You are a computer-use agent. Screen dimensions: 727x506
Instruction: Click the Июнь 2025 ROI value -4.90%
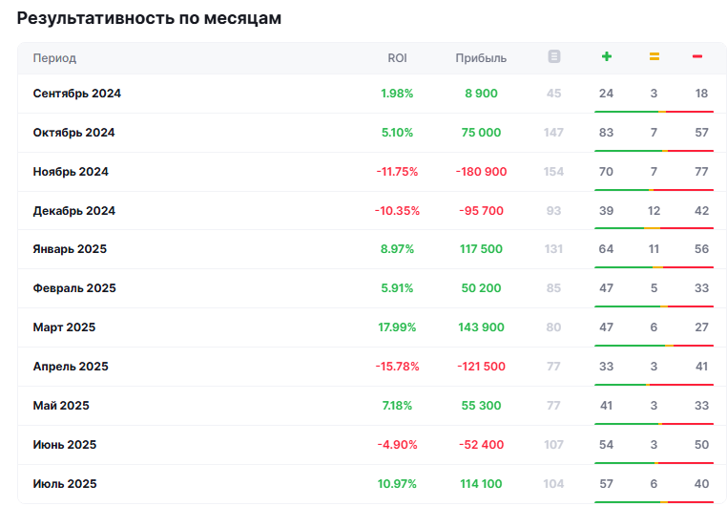point(397,445)
